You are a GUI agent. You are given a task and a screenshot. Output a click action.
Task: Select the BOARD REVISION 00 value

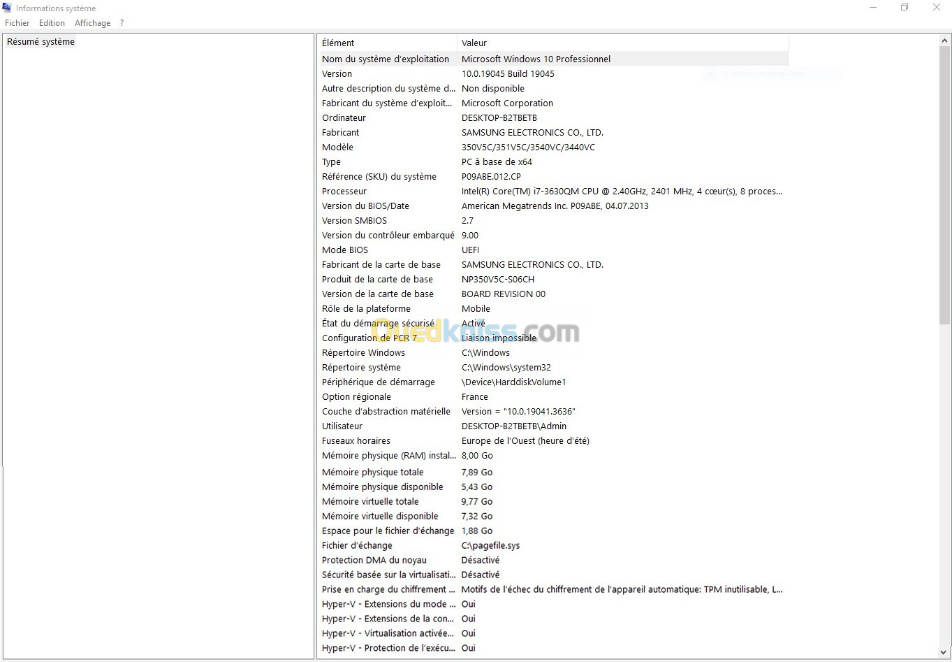[x=504, y=294]
